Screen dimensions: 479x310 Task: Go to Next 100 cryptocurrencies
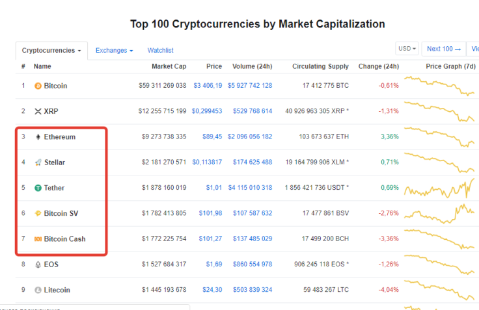pyautogui.click(x=444, y=49)
